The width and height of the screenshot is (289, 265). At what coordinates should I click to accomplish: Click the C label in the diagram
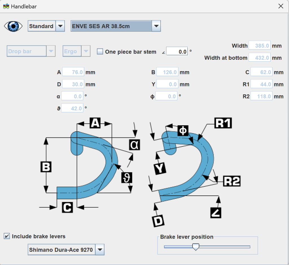click(67, 208)
